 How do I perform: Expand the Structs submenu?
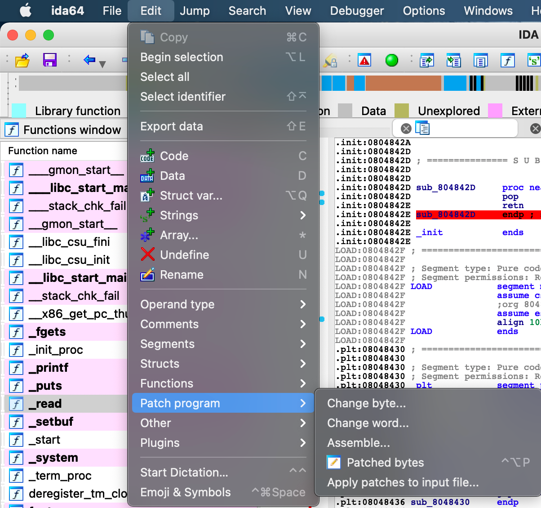pos(223,364)
